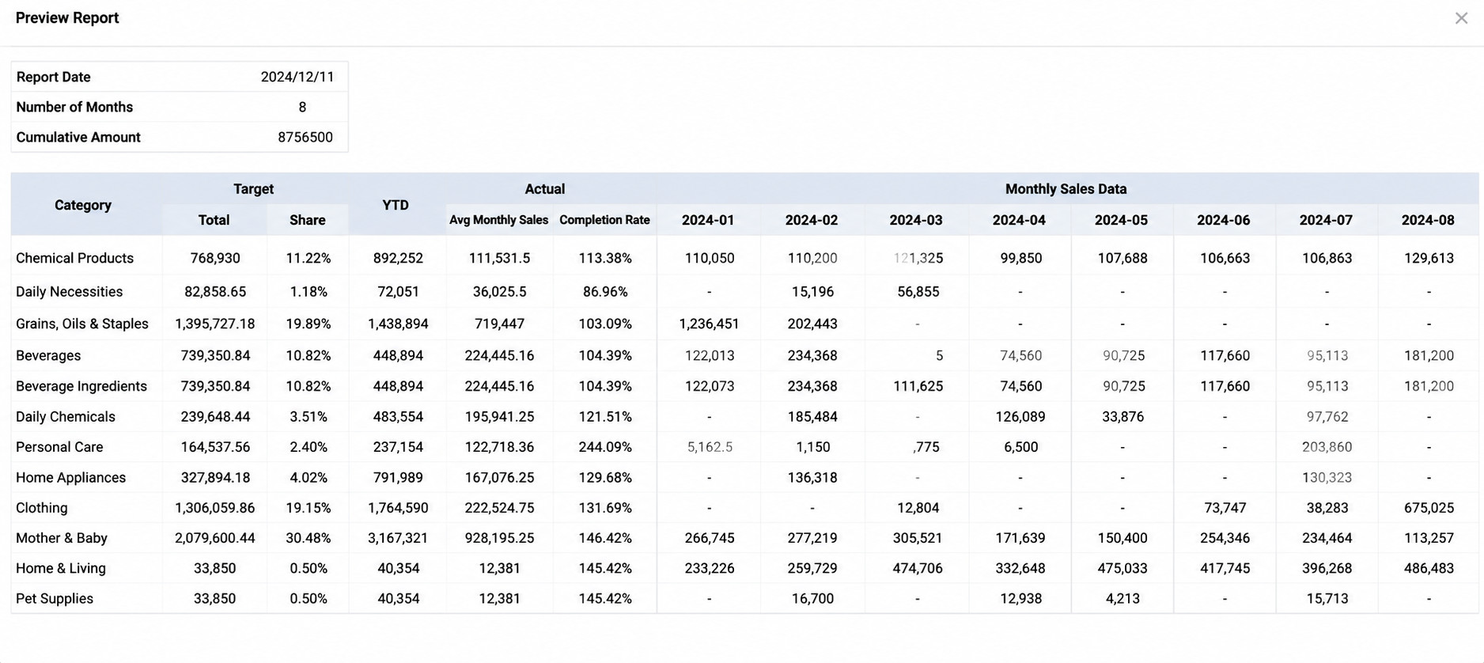Click Daily Necessities total 82,858.65
The image size is (1484, 663).
pyautogui.click(x=215, y=291)
